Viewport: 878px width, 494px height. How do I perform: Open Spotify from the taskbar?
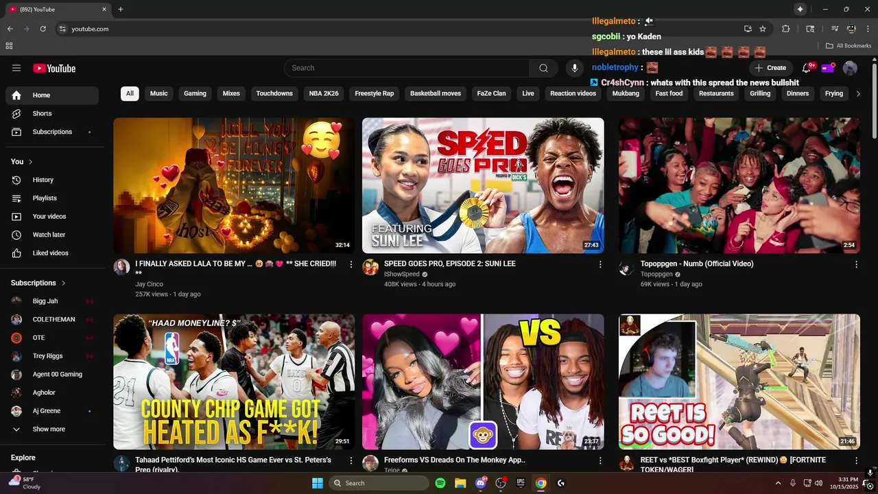pyautogui.click(x=440, y=483)
